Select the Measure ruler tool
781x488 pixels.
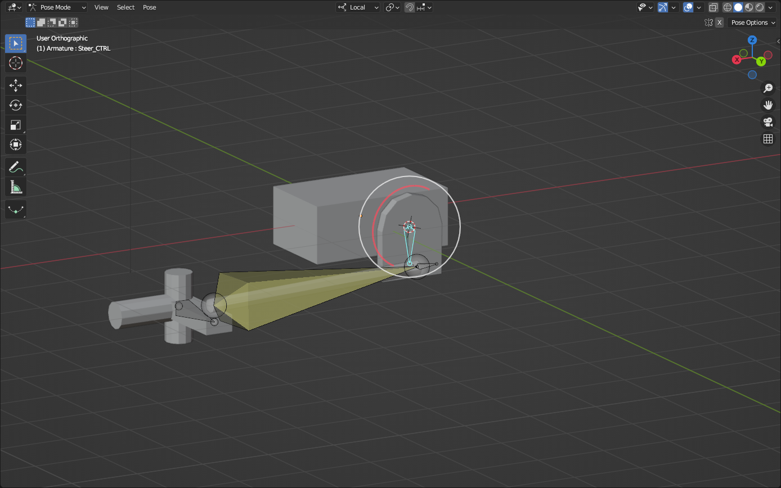tap(16, 187)
